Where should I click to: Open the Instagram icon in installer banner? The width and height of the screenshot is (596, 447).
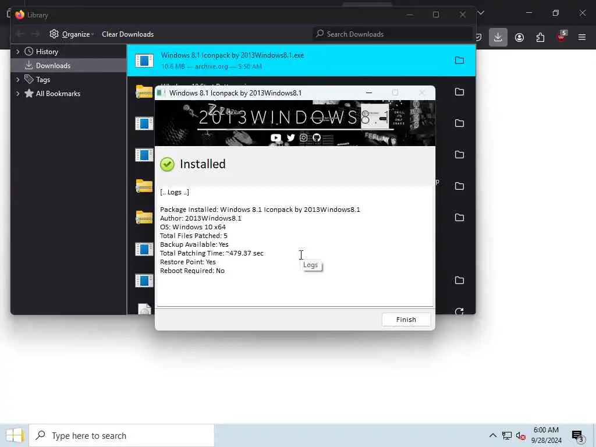point(303,137)
